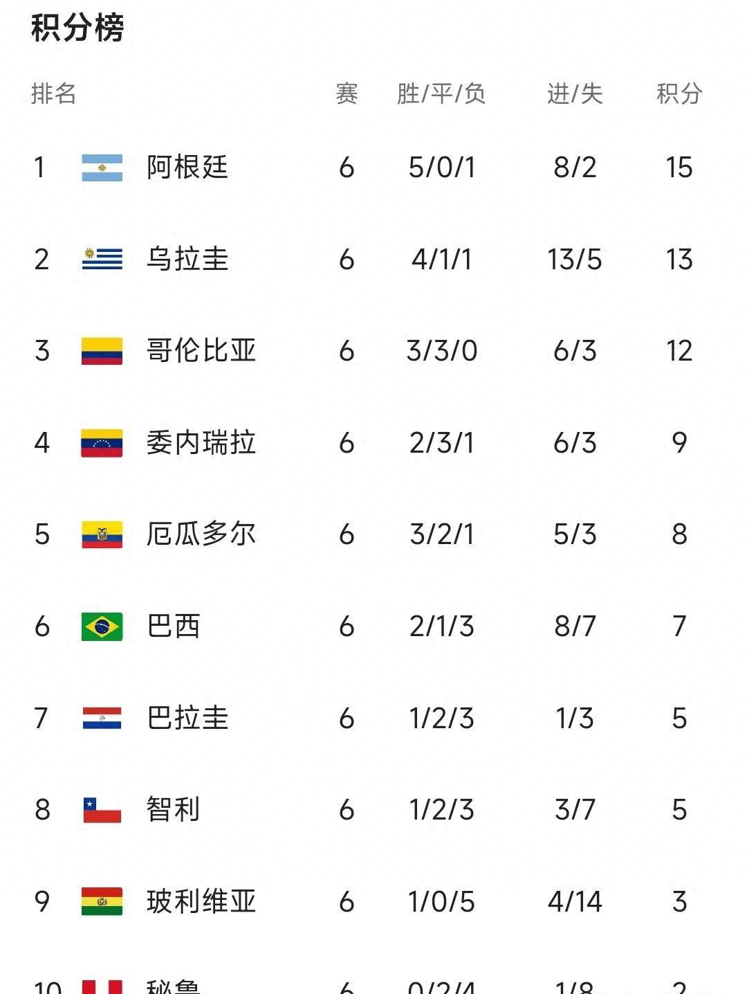This screenshot has height=994, width=747.
Task: Click the Paraguay flag icon
Action: (x=102, y=718)
